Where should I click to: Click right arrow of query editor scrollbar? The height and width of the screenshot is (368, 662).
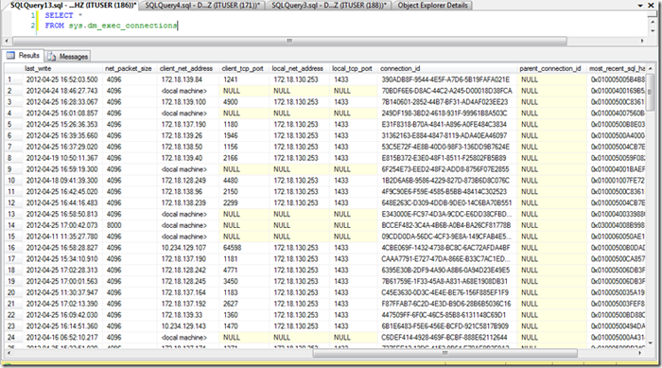pyautogui.click(x=642, y=41)
